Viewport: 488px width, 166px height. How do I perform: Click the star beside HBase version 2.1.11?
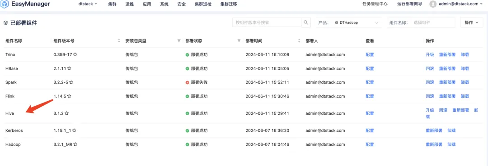point(69,68)
